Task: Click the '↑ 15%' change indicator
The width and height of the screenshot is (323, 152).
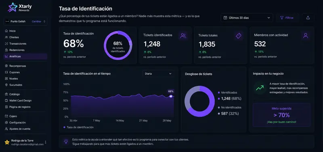Action: (259, 52)
